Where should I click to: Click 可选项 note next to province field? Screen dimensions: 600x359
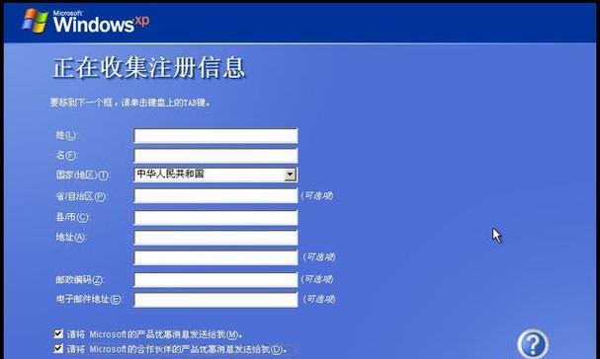tap(317, 195)
